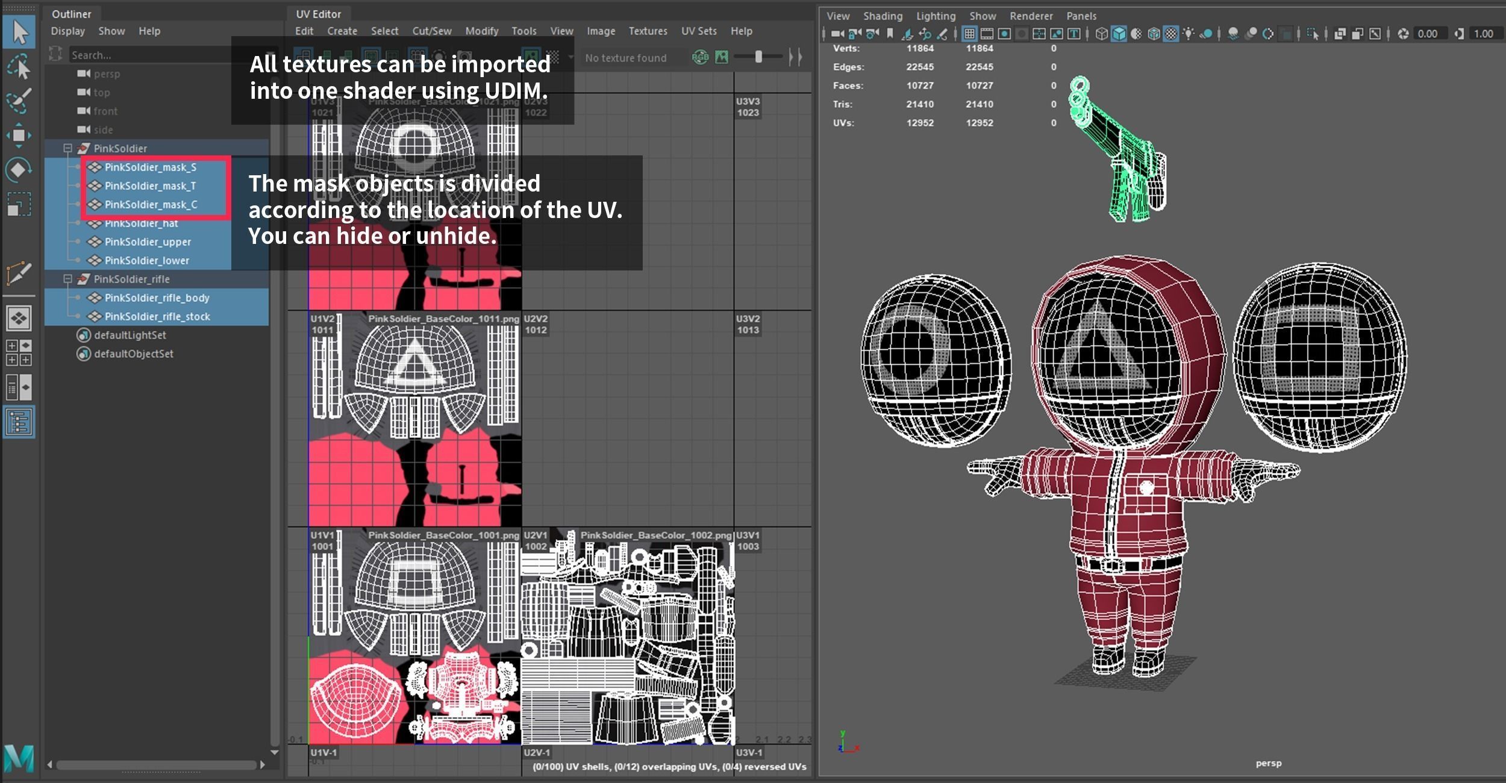
Task: Open the viewport Shading menu
Action: coord(883,16)
